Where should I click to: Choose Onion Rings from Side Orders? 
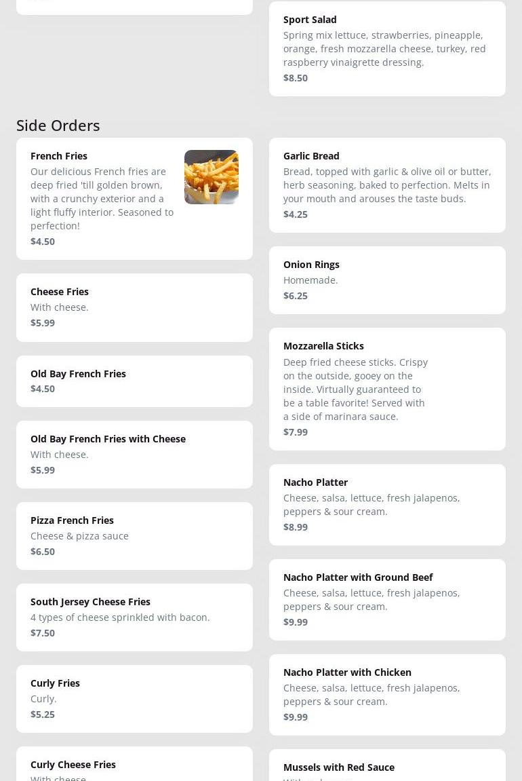pos(386,280)
